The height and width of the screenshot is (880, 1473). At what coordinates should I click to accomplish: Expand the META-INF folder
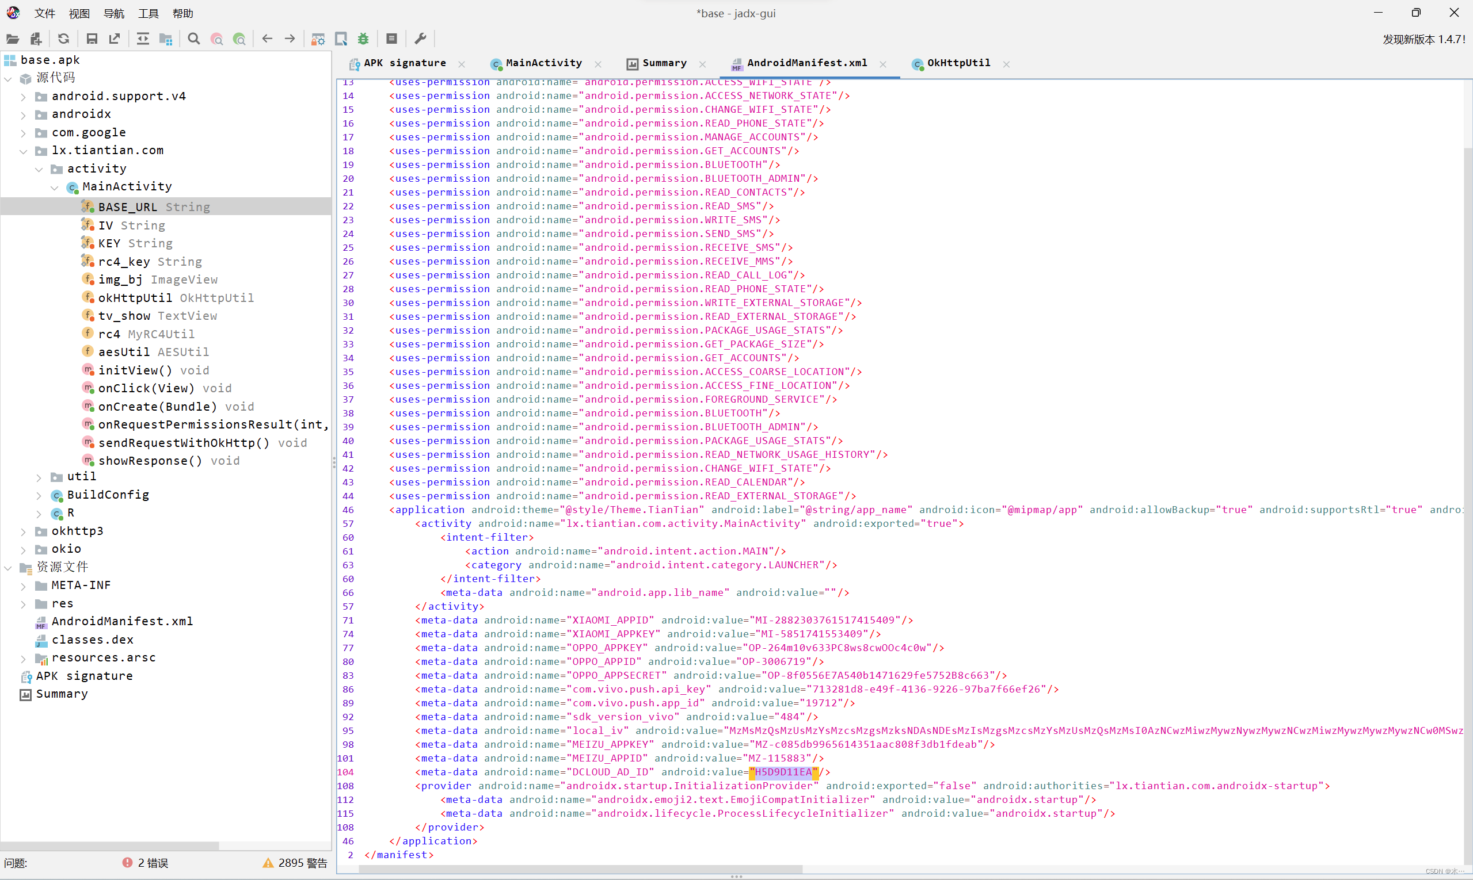pyautogui.click(x=23, y=587)
